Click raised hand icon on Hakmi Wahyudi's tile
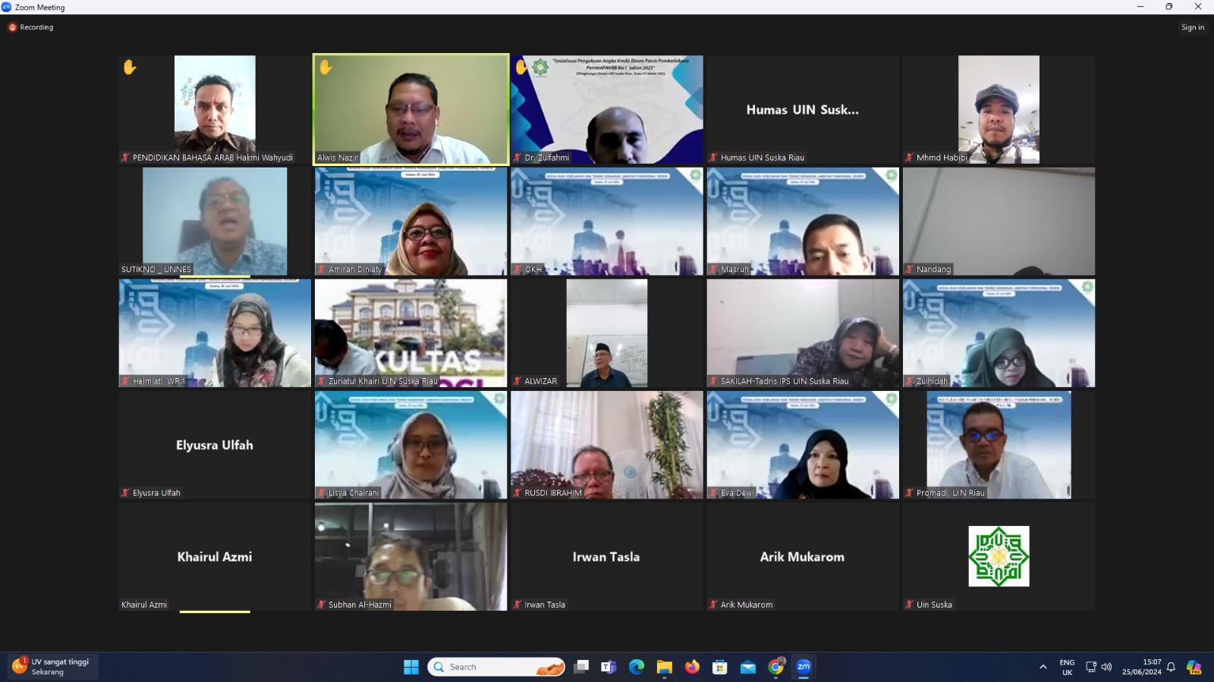The width and height of the screenshot is (1214, 682). (x=130, y=67)
